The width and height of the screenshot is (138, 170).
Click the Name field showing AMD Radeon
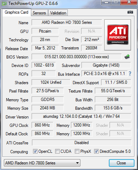(x=67, y=22)
